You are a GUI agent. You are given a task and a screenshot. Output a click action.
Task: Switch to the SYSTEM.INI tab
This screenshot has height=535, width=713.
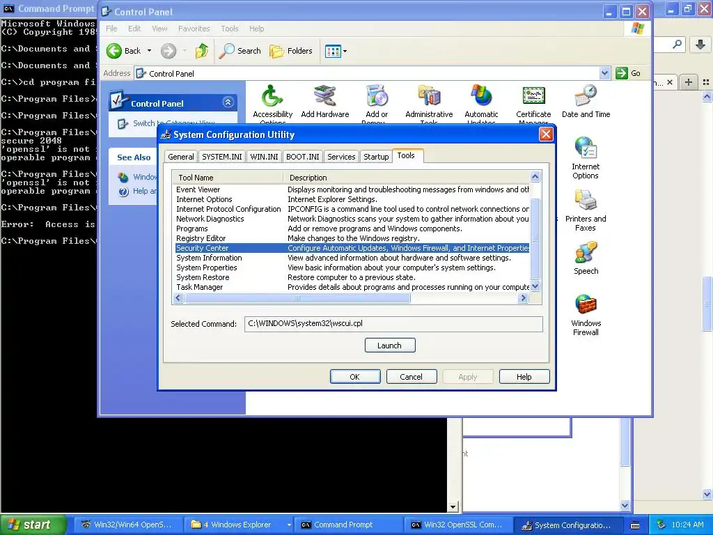click(222, 157)
